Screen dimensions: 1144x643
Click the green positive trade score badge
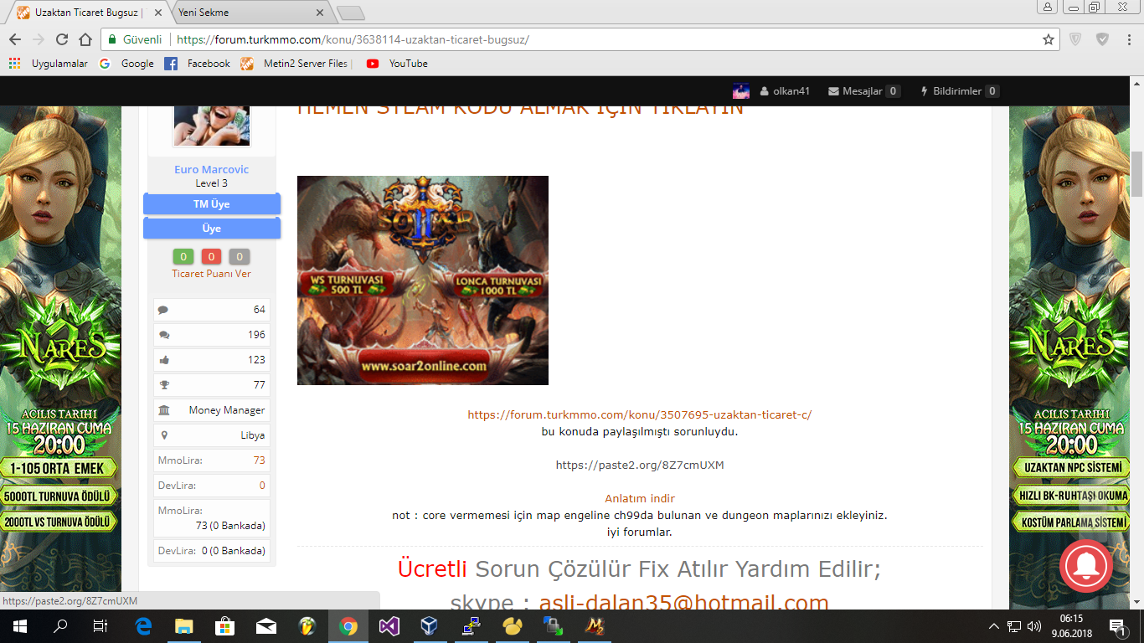coord(183,257)
